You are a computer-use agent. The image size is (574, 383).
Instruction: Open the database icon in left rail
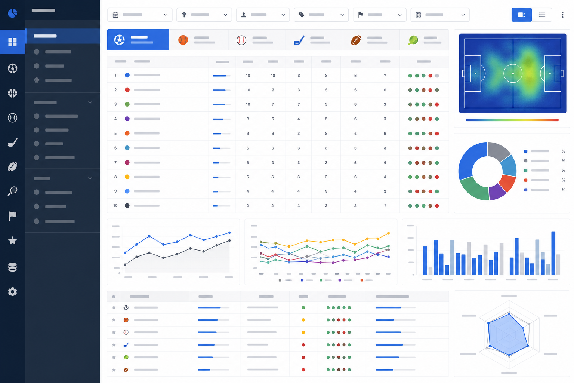coord(12,267)
